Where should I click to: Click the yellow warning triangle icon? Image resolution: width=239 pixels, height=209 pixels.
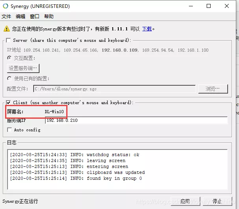point(7,29)
